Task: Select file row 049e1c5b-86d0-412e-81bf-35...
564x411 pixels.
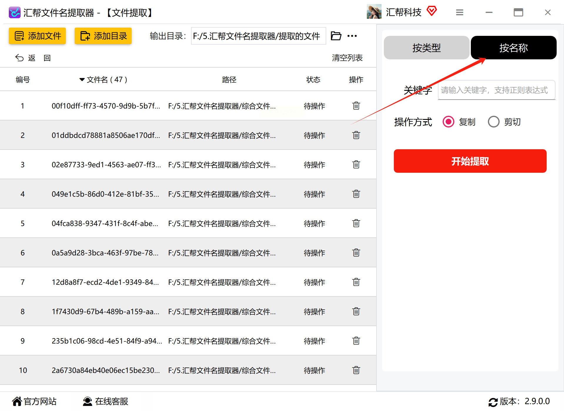Action: click(x=188, y=194)
